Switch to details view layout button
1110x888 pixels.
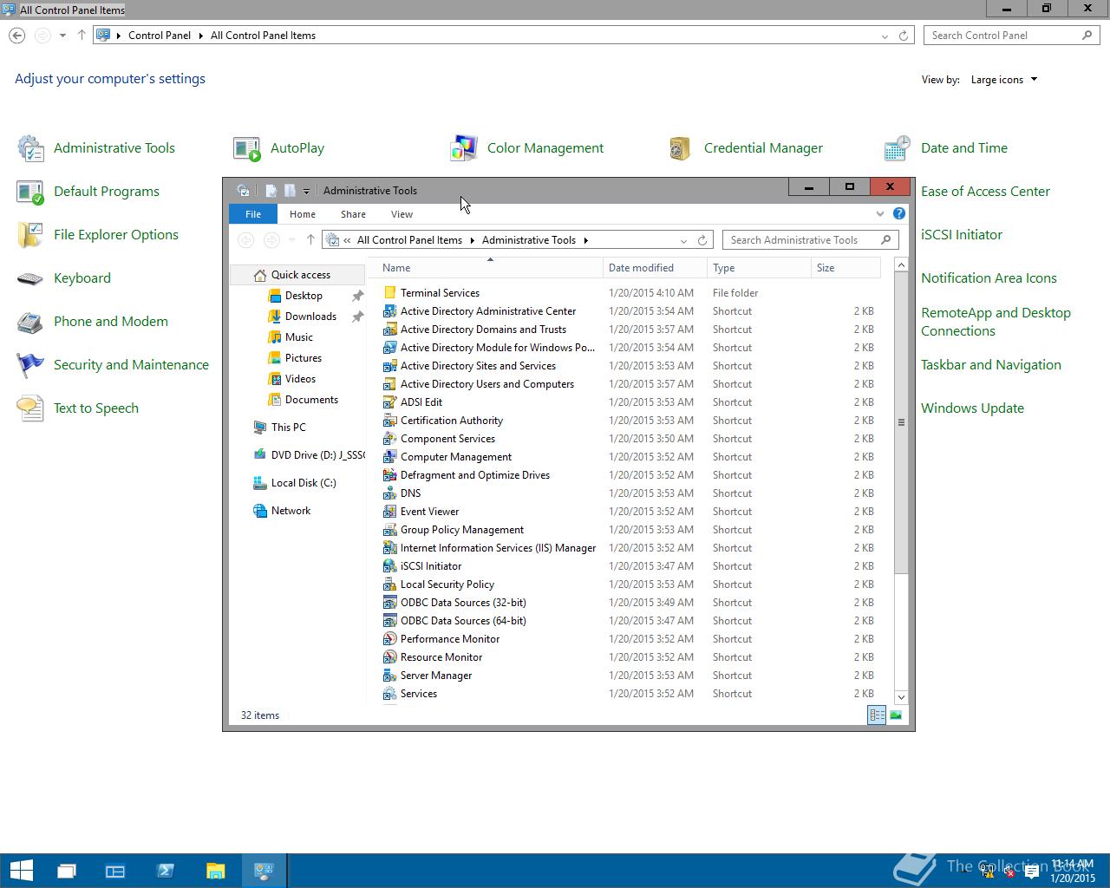877,715
